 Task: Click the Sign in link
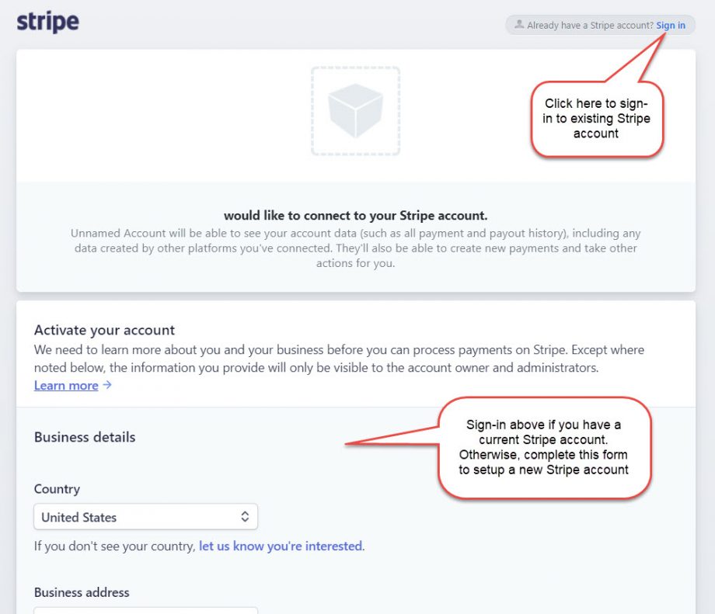click(x=670, y=24)
